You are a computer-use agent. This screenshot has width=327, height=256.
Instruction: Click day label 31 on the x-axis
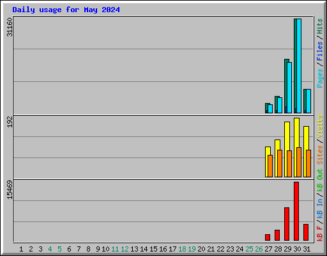307,249
